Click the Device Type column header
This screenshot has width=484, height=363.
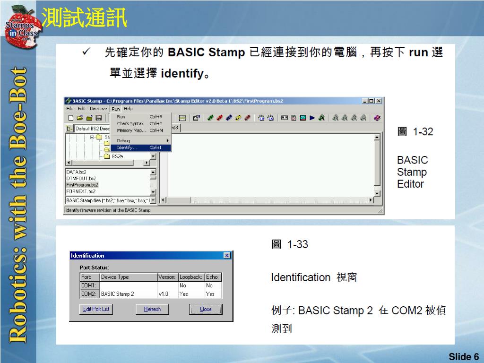coord(129,277)
